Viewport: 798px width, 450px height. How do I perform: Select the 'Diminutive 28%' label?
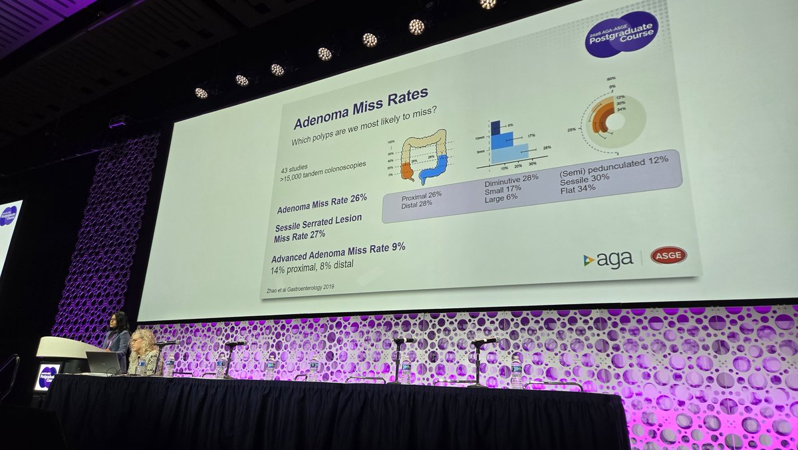[x=511, y=180]
